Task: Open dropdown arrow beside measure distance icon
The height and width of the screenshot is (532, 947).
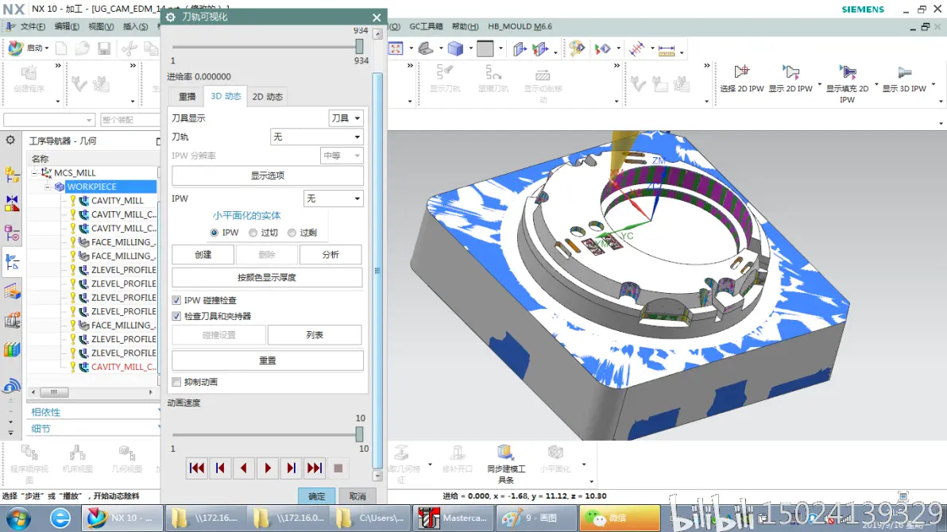Action: (682, 52)
